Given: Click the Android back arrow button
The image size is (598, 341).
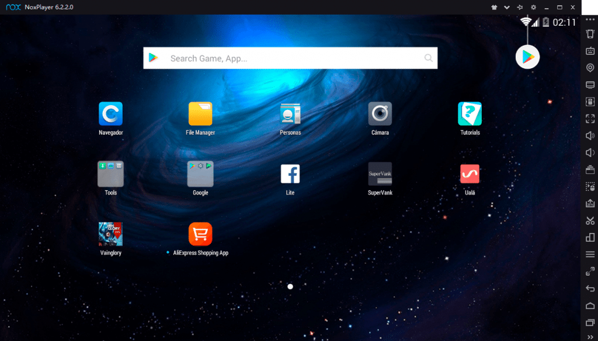Looking at the screenshot, I should 590,288.
